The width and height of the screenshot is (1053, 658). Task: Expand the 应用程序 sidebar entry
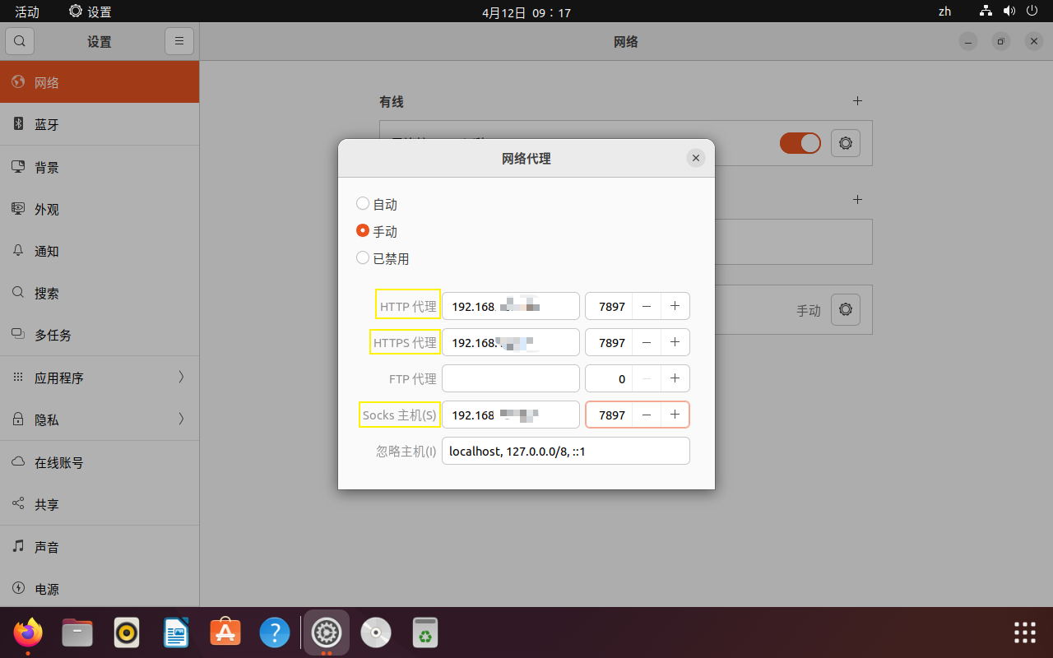[100, 378]
